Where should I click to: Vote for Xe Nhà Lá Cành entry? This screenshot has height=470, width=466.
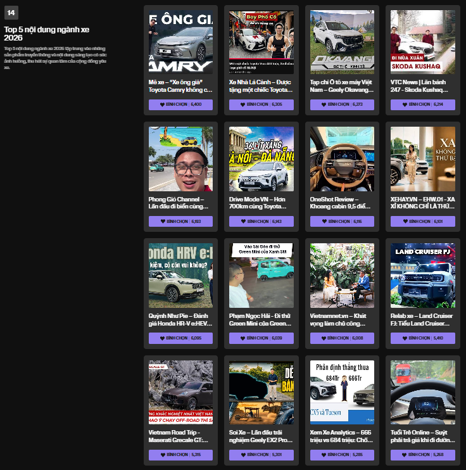pyautogui.click(x=261, y=105)
